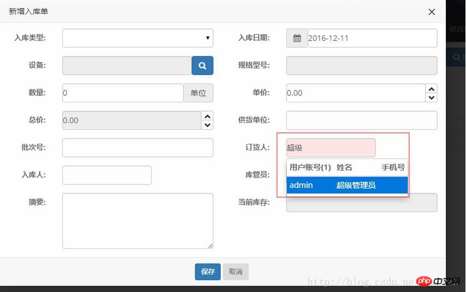Viewport: 466px width, 292px height.
Task: Click into the 供货单位 text field
Action: coord(361,120)
